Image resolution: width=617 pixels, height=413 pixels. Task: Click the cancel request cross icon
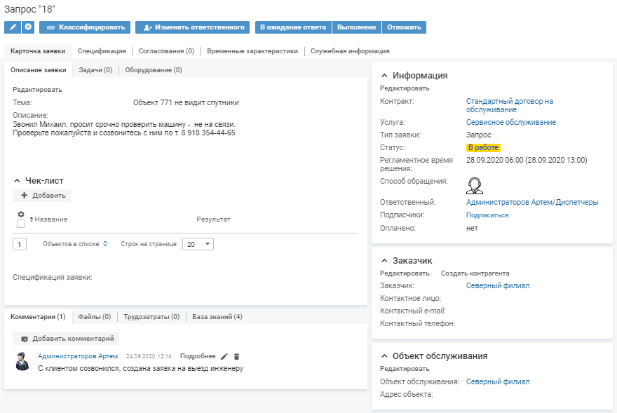(x=28, y=27)
